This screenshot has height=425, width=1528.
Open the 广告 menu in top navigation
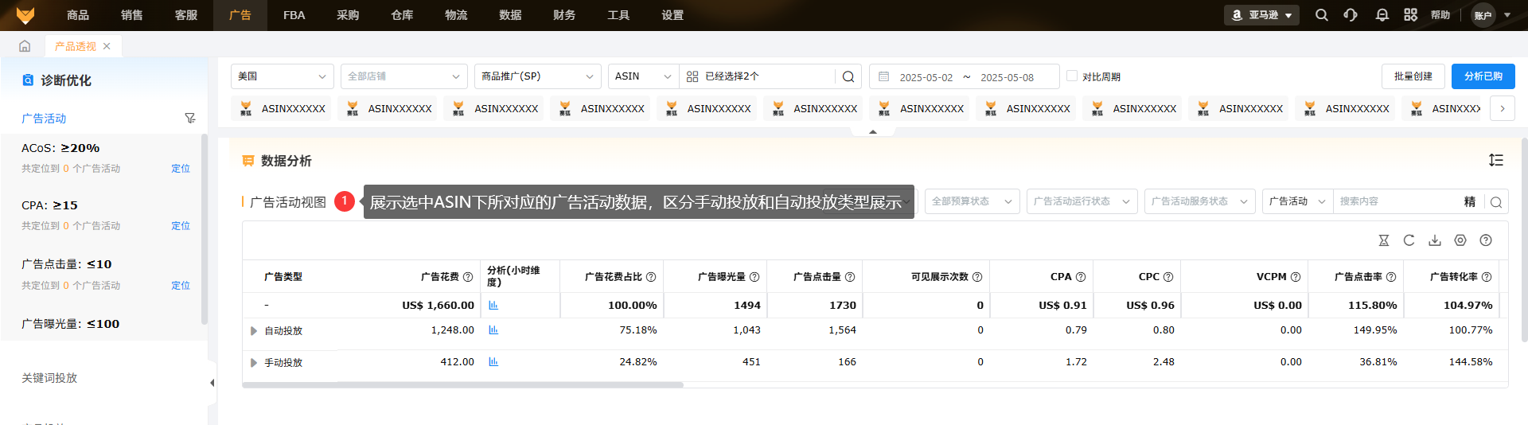[x=240, y=15]
